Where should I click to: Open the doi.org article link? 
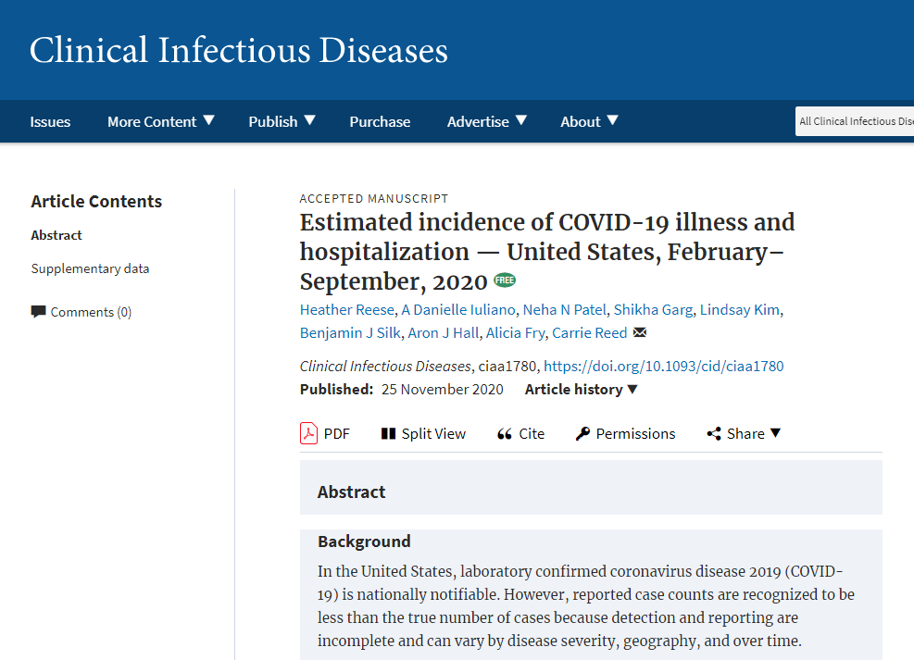pos(663,366)
